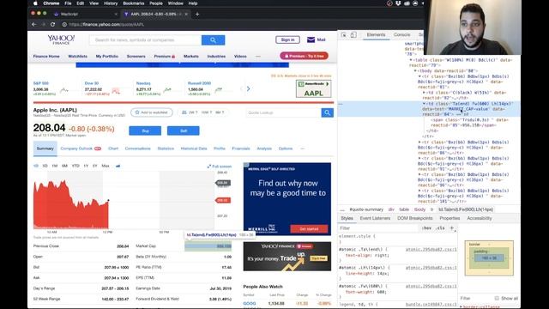This screenshot has height=309, width=549.
Task: Click the GOOG symbol link
Action: pos(250,303)
